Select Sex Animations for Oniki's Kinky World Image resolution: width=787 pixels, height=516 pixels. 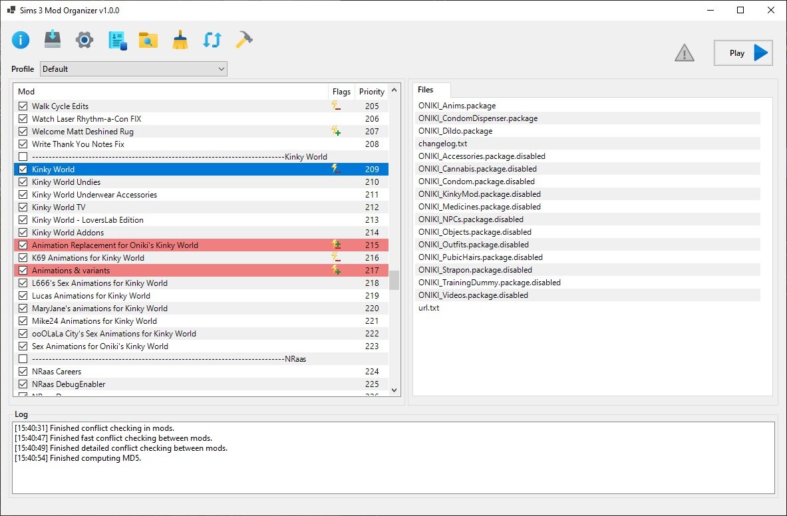tap(202, 346)
